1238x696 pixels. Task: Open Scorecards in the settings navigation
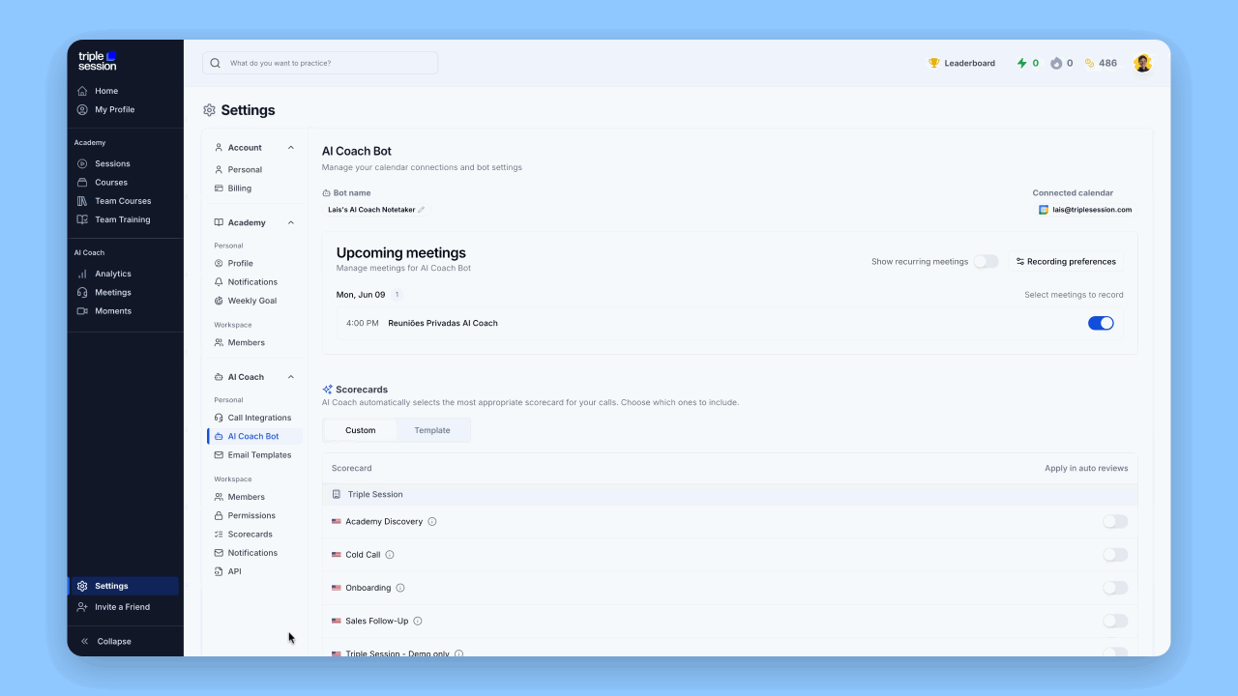[x=251, y=534]
